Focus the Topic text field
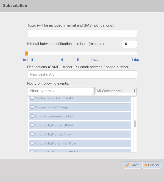 click(x=82, y=33)
